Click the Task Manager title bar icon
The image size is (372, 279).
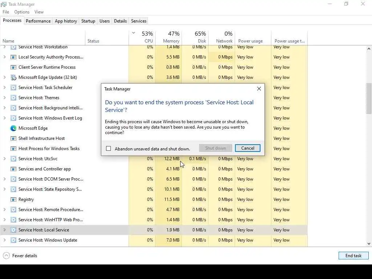coord(4,4)
